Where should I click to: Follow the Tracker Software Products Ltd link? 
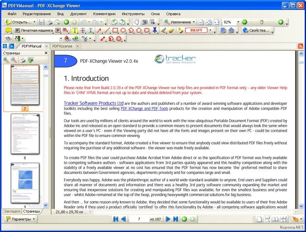click(94, 103)
